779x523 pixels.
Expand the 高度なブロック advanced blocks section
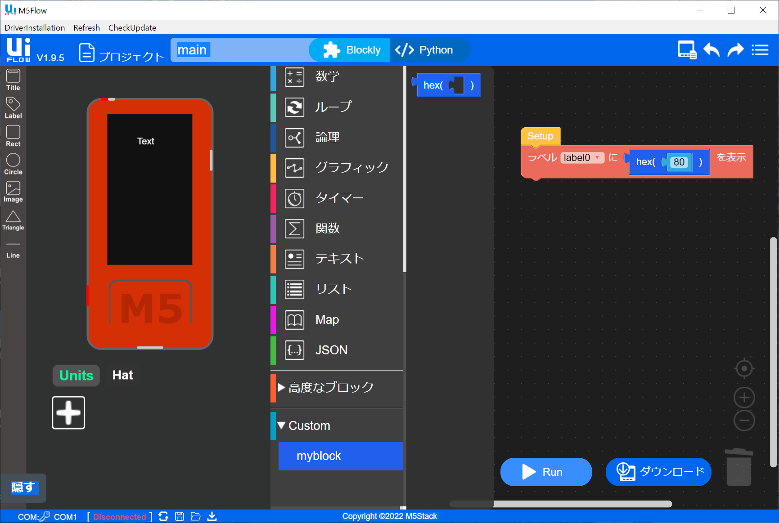pyautogui.click(x=337, y=388)
